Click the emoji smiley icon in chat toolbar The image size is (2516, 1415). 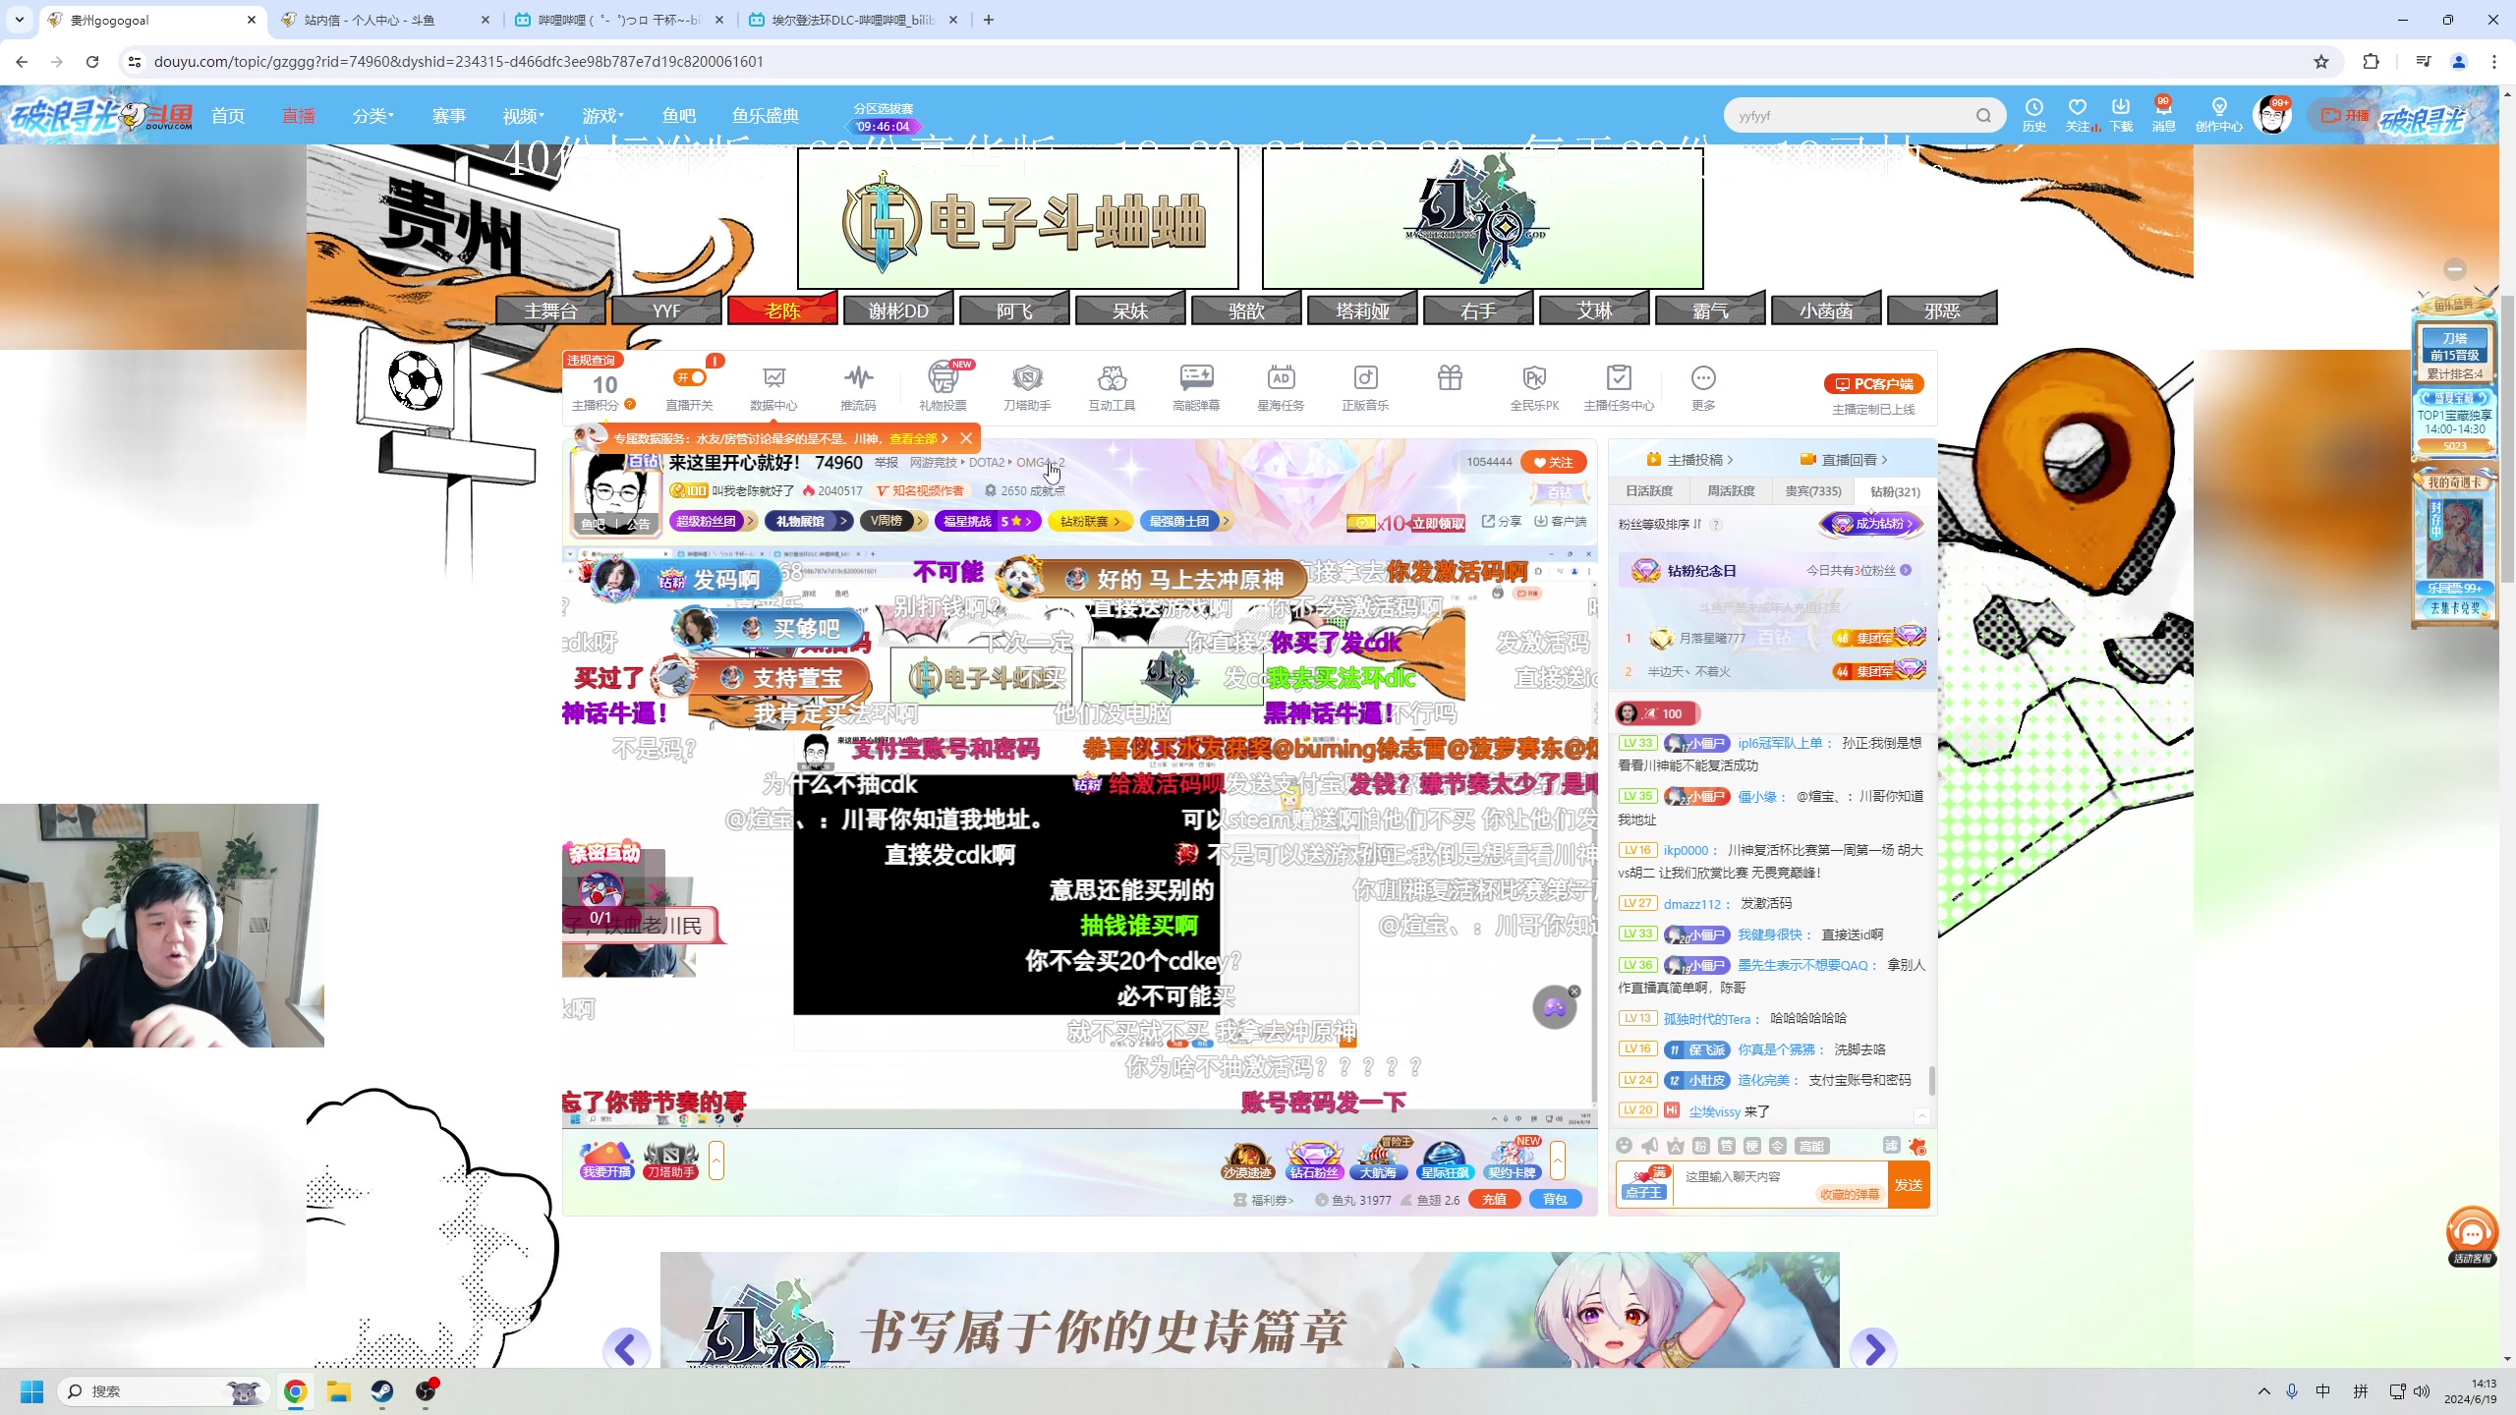coord(1625,1146)
